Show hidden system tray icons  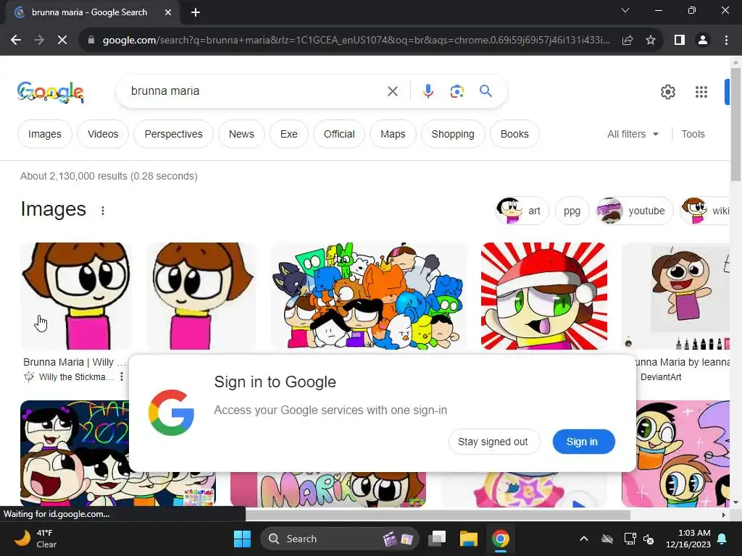[x=584, y=539]
